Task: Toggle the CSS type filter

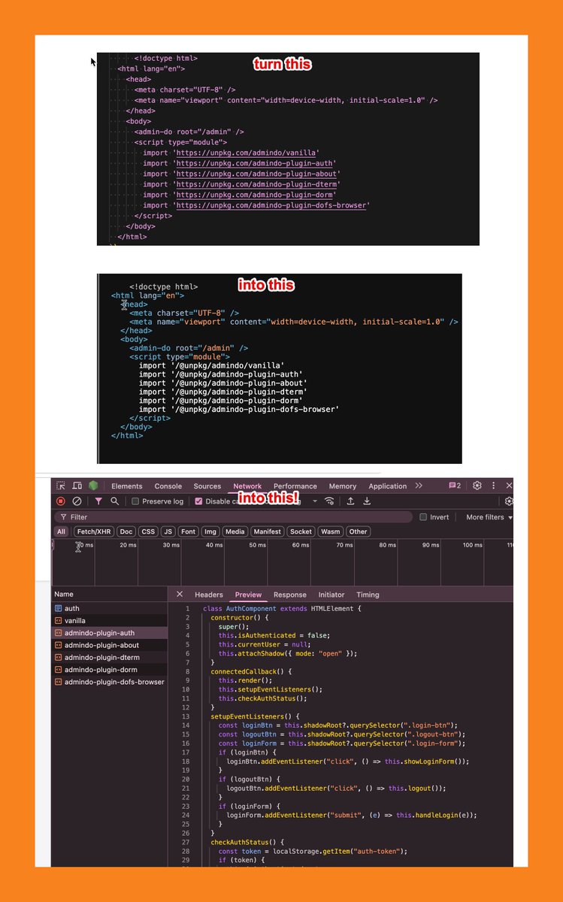Action: point(148,531)
